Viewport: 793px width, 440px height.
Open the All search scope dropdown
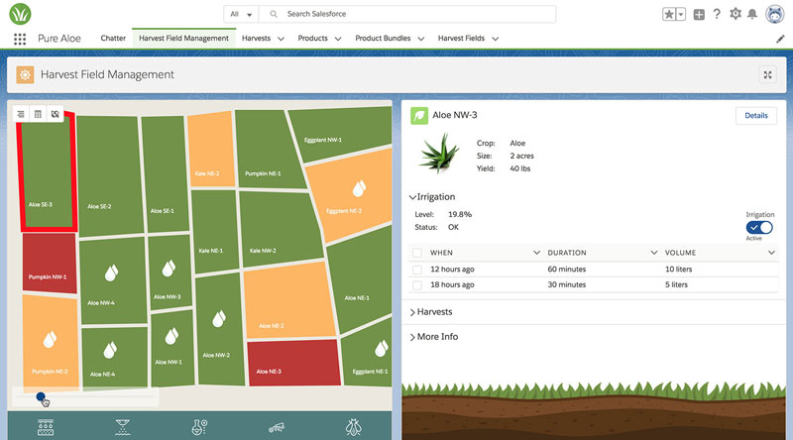pyautogui.click(x=241, y=14)
